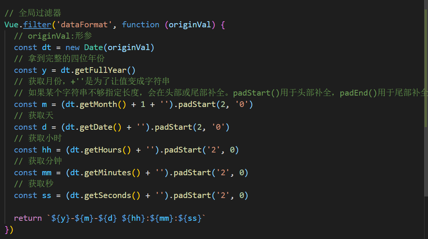
Task: Click the ${hh} template placeholder in return
Action: (x=133, y=218)
